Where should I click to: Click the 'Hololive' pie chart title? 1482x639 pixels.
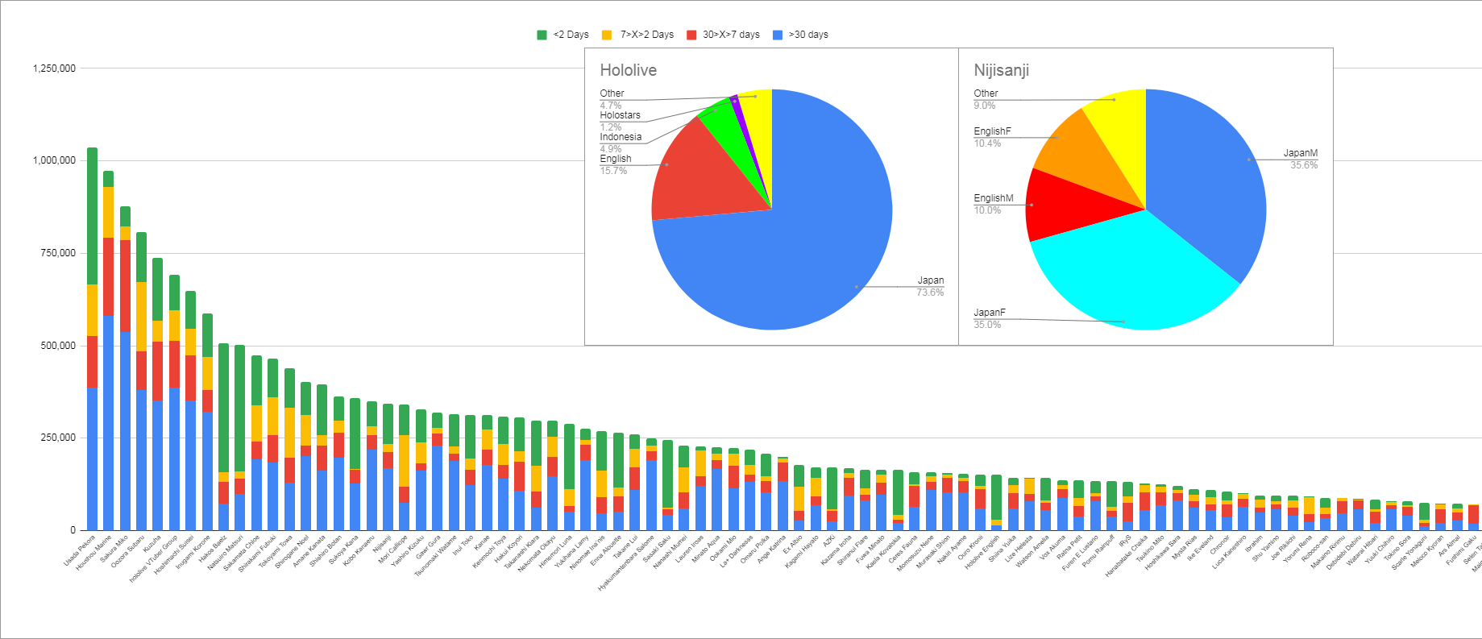coord(628,70)
